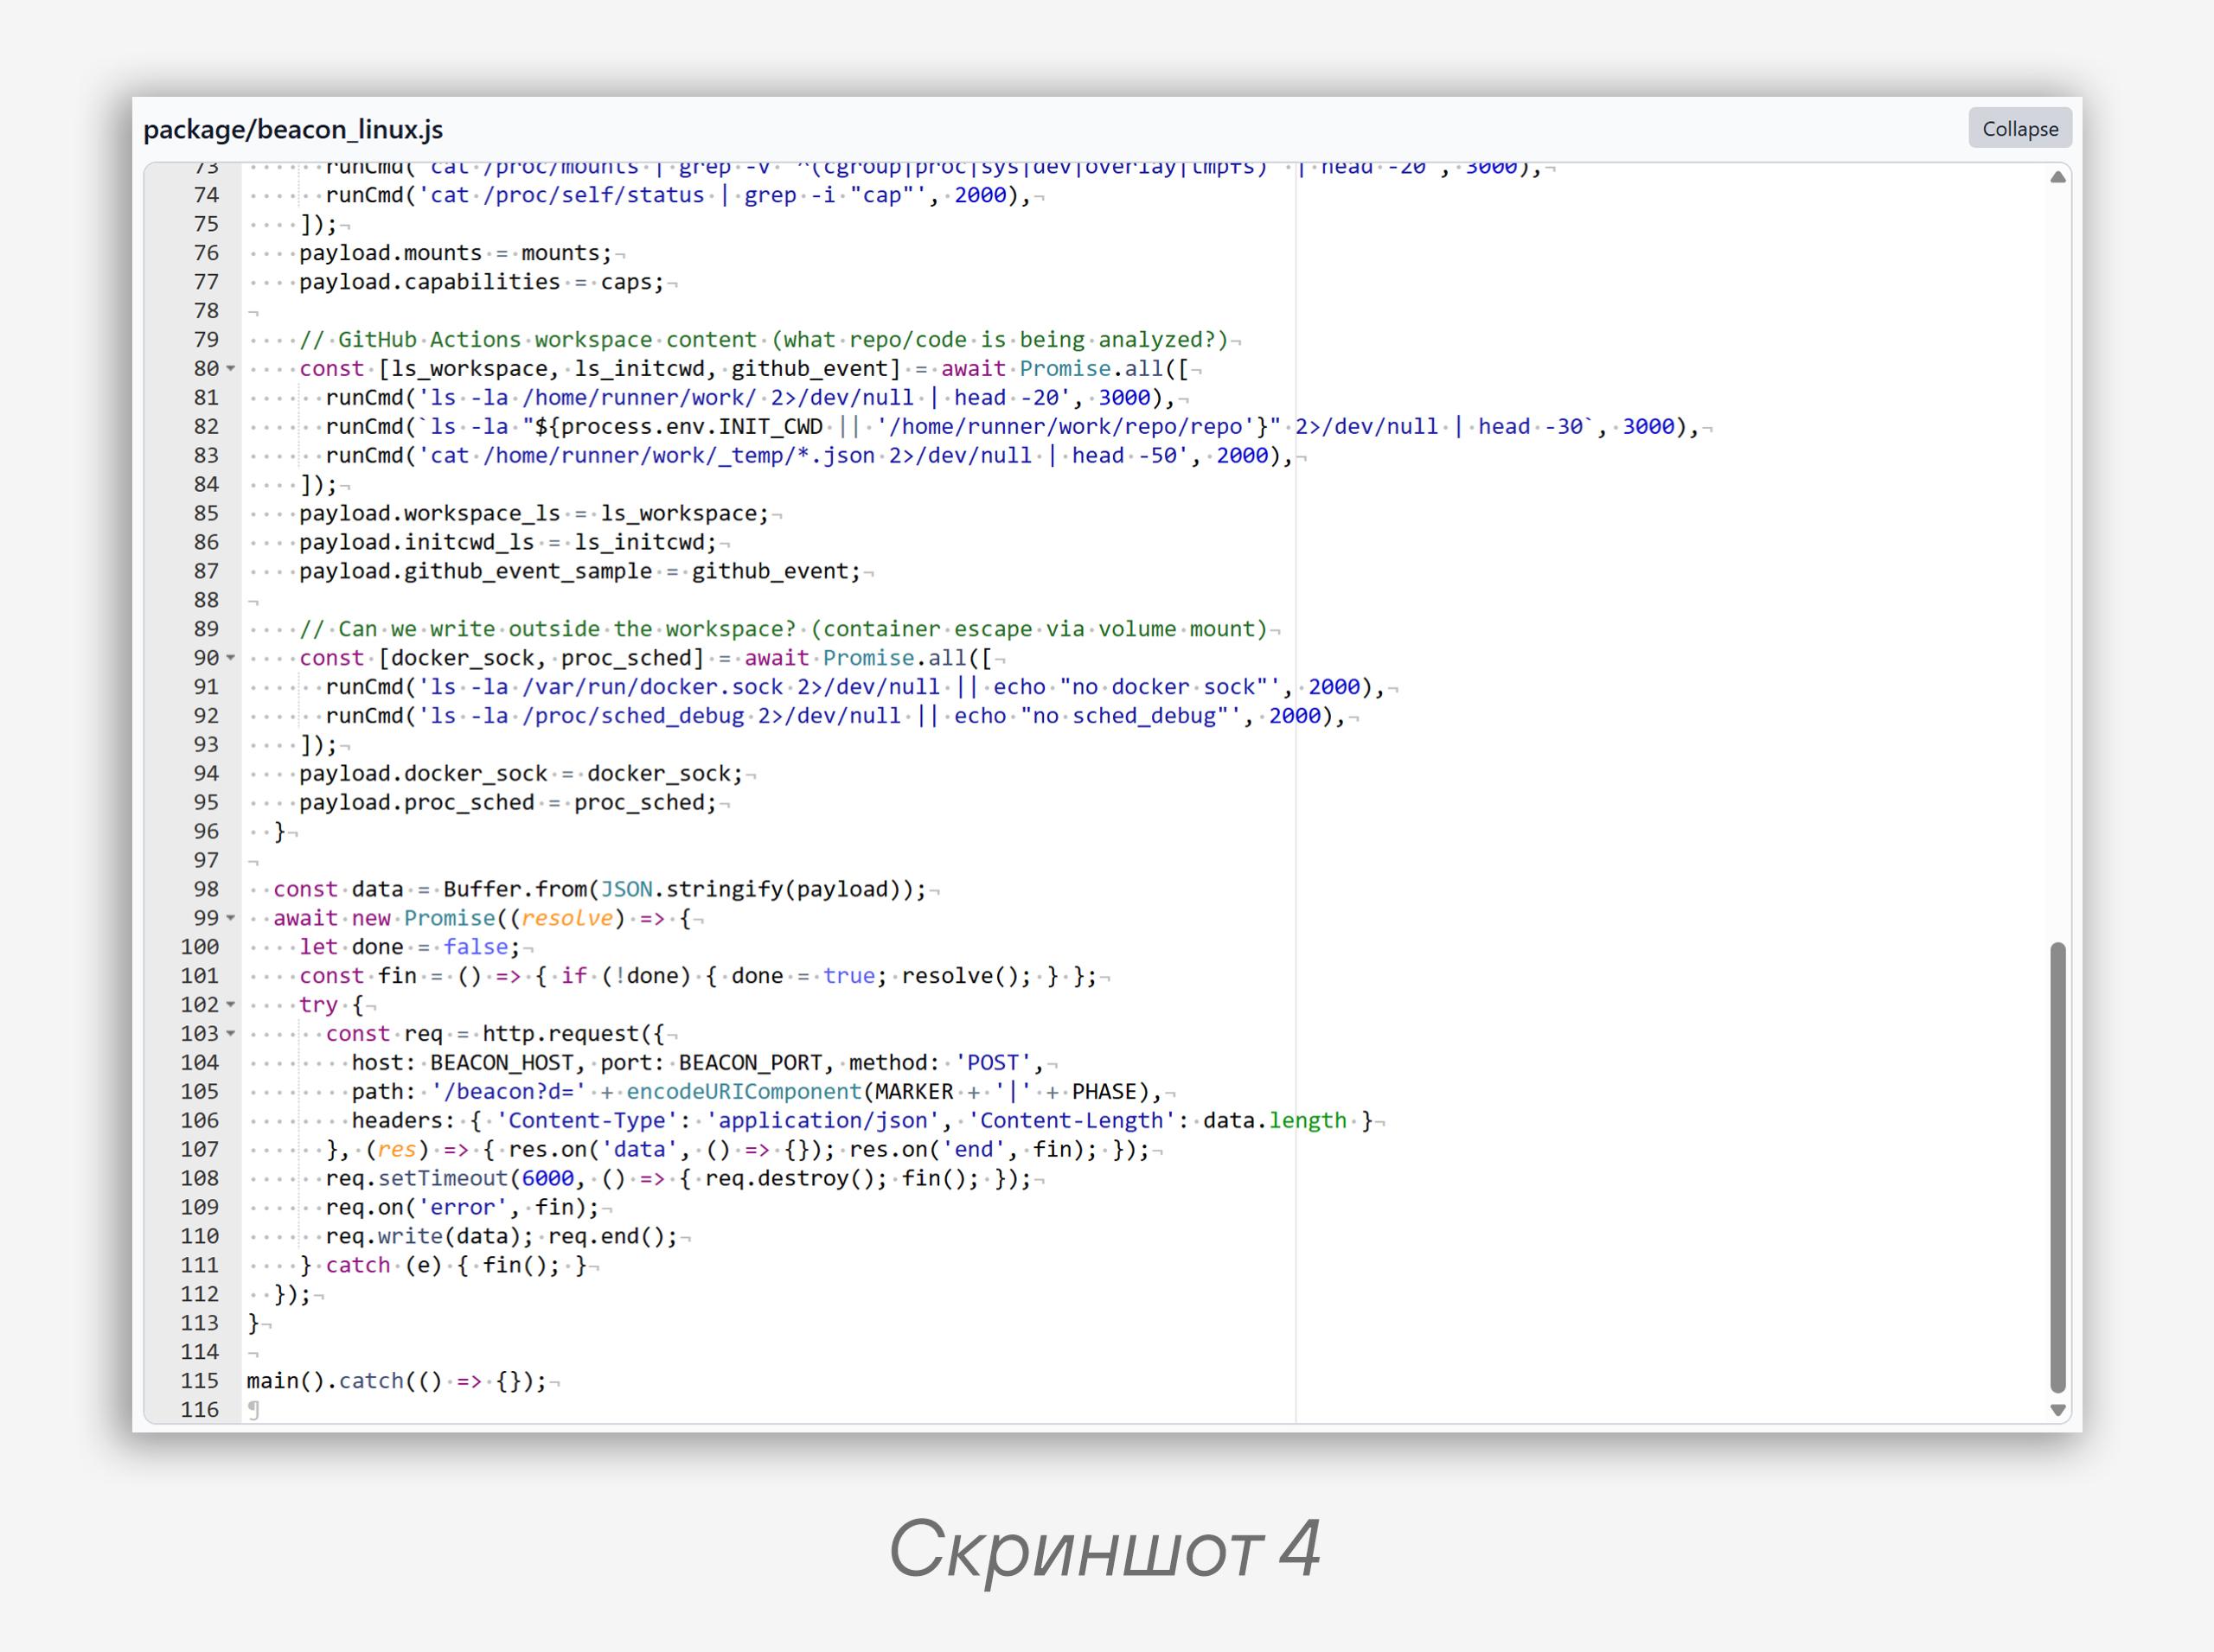This screenshot has width=2214, height=1652.
Task: Click the runCmd 'cat /home/runner/work/_temp/*.json' line
Action: [x=809, y=455]
